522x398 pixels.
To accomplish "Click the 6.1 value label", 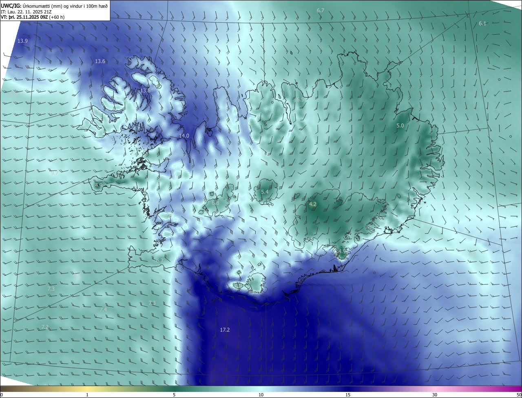I will tap(482, 24).
